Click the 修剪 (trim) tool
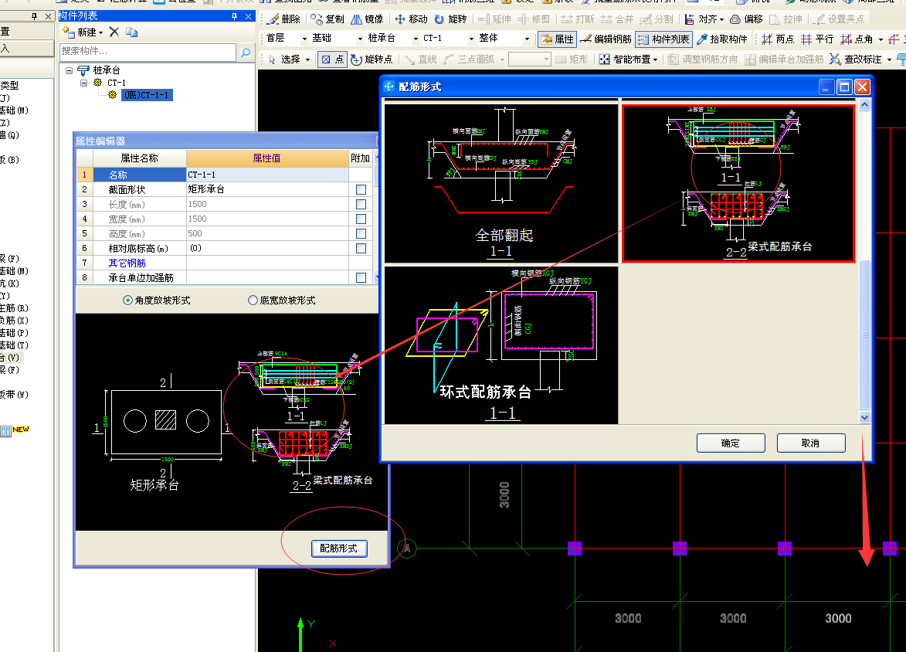This screenshot has height=652, width=906. (x=534, y=19)
